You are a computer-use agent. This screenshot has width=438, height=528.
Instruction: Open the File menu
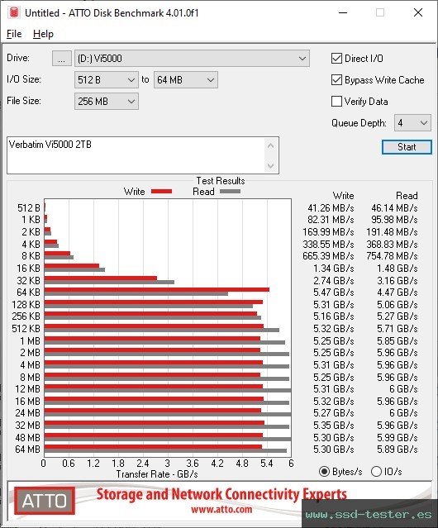pyautogui.click(x=14, y=34)
